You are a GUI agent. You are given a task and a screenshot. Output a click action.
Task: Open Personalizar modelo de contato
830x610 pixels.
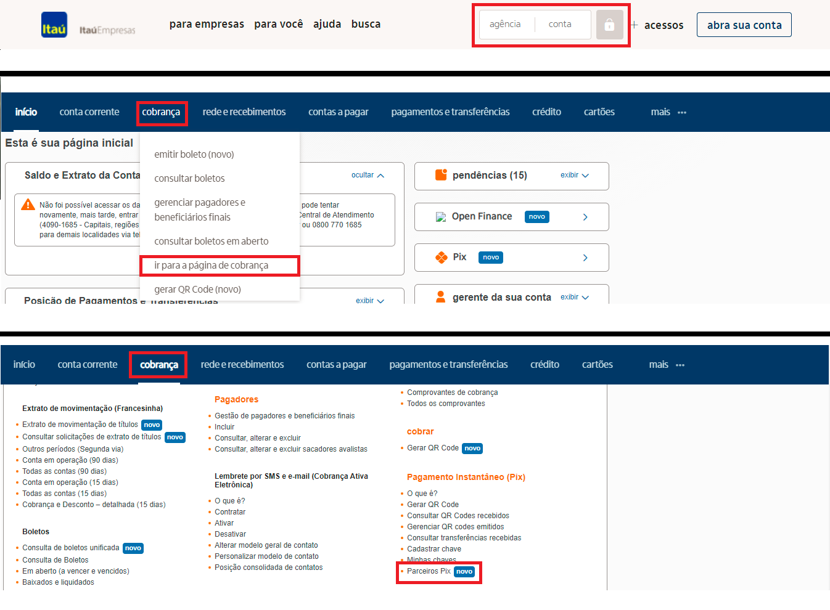267,556
